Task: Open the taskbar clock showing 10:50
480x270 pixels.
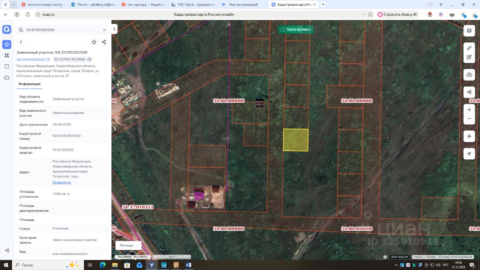Action: 458,265
